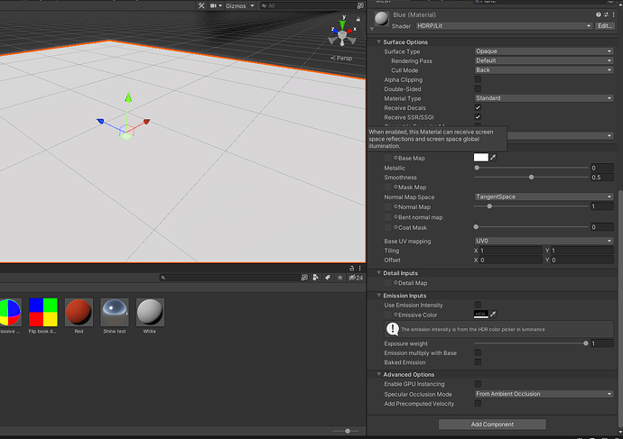Open the Gizmos menu in scene toolbar

[237, 5]
